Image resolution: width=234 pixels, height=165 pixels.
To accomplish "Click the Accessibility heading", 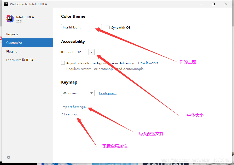I will (73, 42).
